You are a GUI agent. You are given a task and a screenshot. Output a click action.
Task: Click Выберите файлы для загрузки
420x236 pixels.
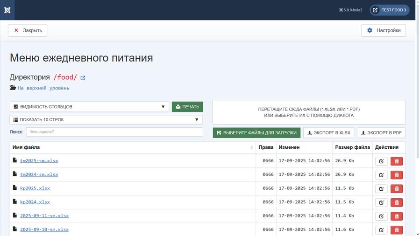click(256, 133)
